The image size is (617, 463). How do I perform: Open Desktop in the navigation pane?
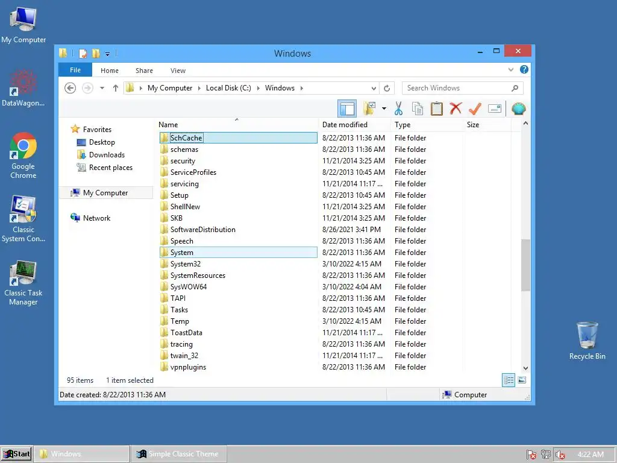[x=102, y=142]
